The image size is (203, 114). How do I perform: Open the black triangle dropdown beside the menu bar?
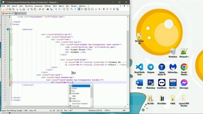point(124,6)
